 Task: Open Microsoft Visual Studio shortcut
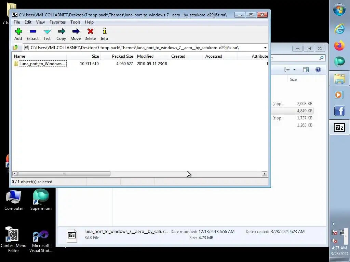pos(41,242)
